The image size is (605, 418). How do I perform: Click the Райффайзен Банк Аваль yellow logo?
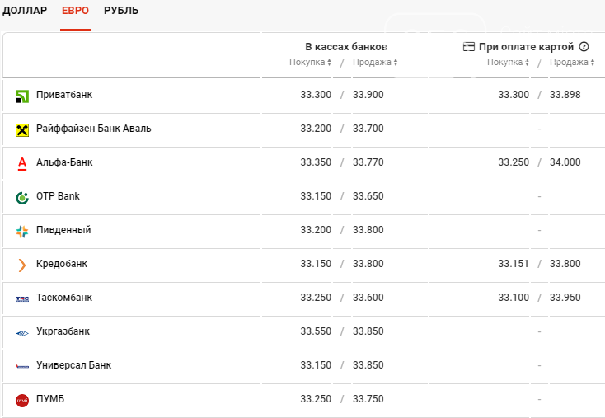22,130
